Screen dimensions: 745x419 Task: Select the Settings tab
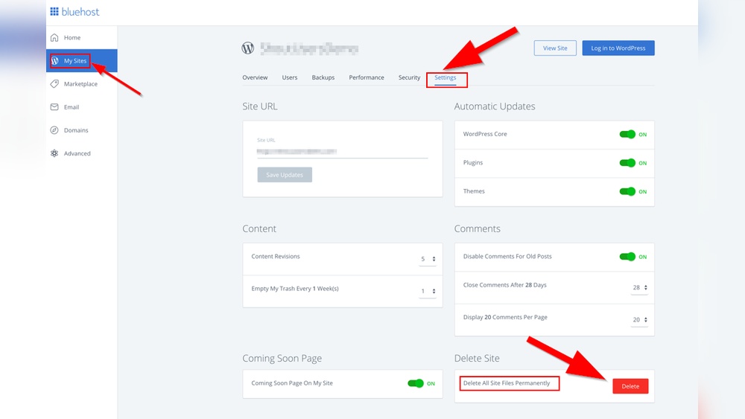(446, 77)
